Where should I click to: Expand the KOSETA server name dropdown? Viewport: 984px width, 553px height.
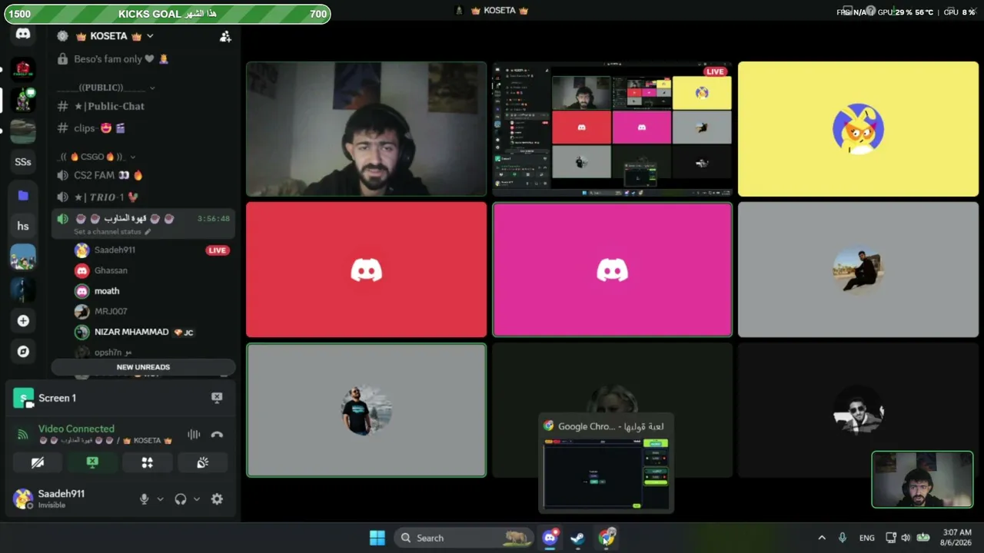point(150,36)
